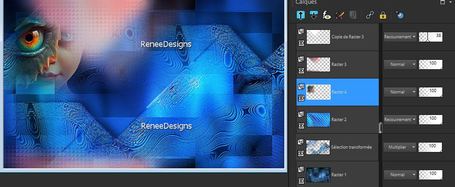This screenshot has height=187, width=455.
Task: Toggle visibility of the Raster 1 layer
Action: [301, 180]
